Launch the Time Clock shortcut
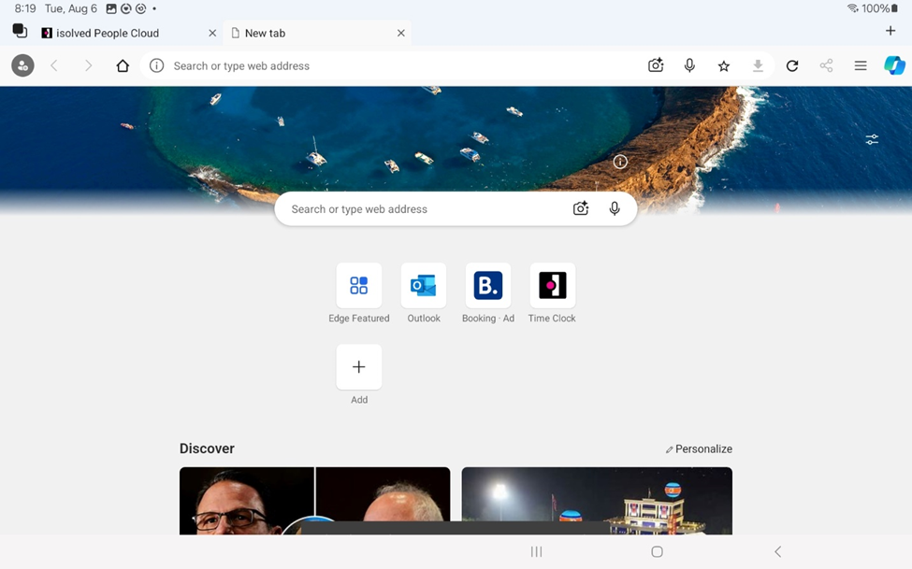Screen dimensions: 912x569 coord(552,286)
